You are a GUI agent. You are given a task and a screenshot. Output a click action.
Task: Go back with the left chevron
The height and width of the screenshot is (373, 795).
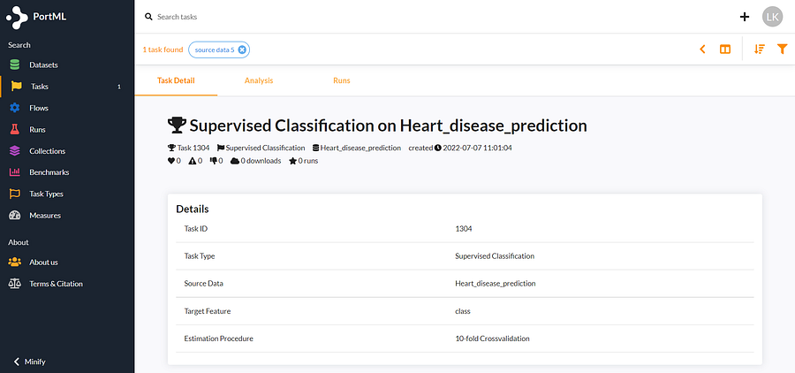[702, 49]
